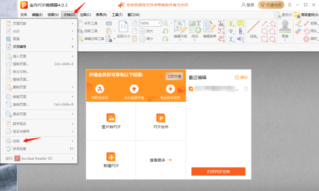
Task: Choose Extract Pages (提取页面...) menu entry
Action: tap(39, 64)
